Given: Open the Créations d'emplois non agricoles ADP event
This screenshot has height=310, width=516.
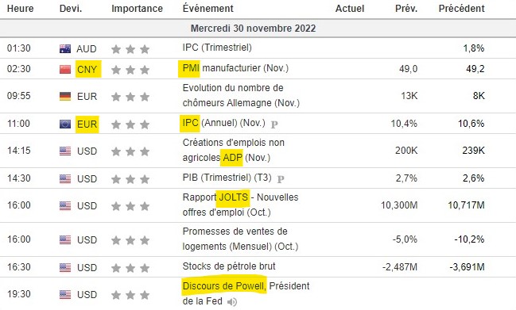Looking at the screenshot, I should (x=233, y=151).
